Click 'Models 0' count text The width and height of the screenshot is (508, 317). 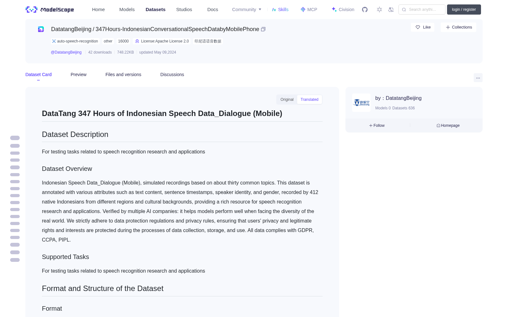pos(383,108)
